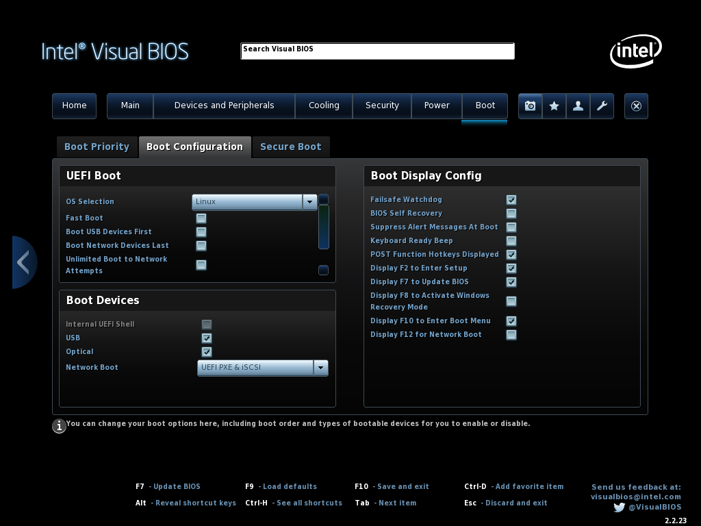Switch to the Boot Priority tab
Viewport: 701px width, 526px height.
click(97, 147)
